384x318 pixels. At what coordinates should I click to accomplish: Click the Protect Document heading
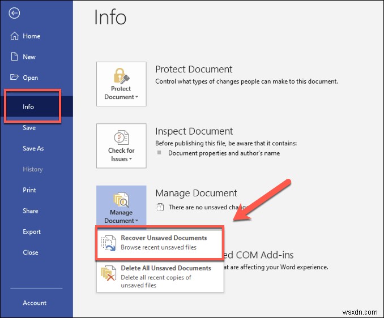click(x=194, y=69)
